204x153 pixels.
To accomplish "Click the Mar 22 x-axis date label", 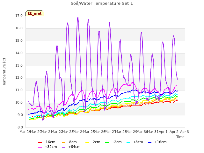I will [57, 132].
